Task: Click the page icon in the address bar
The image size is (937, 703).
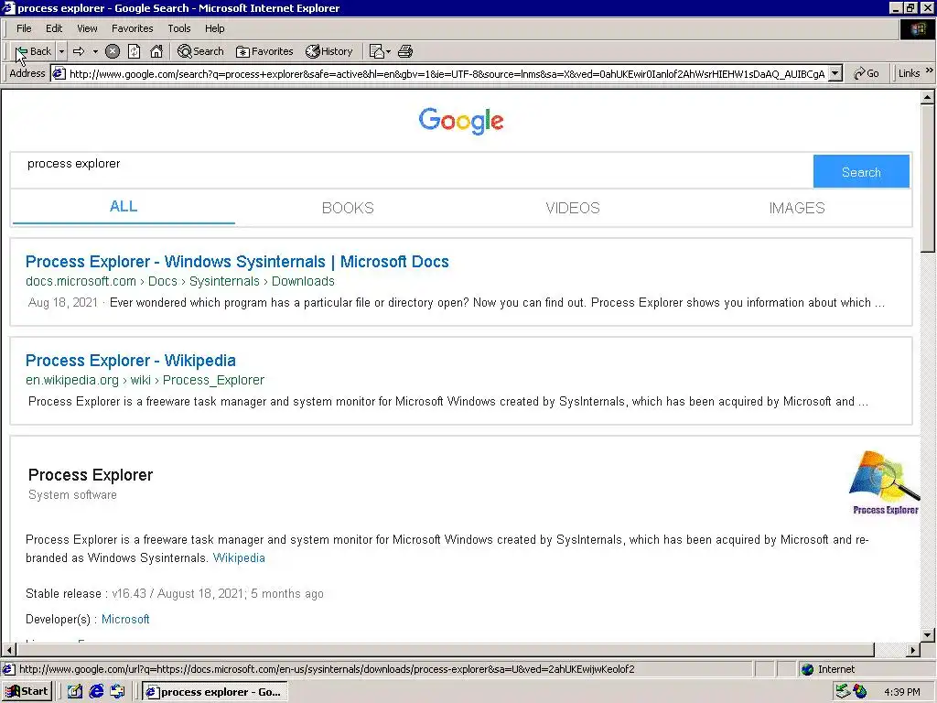Action: (x=59, y=73)
